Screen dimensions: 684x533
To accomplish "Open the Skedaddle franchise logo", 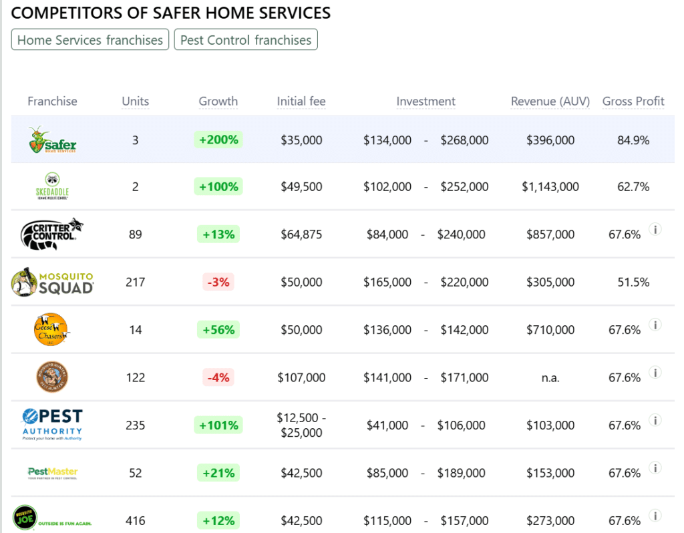I will coord(52,186).
